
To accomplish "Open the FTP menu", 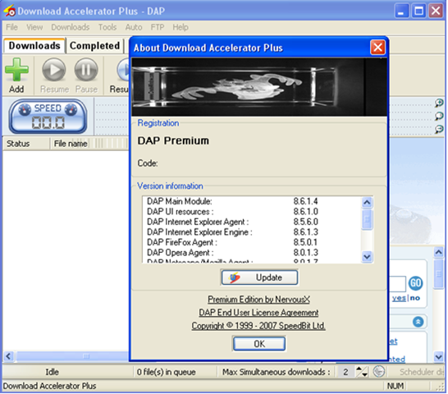I will pos(158,27).
